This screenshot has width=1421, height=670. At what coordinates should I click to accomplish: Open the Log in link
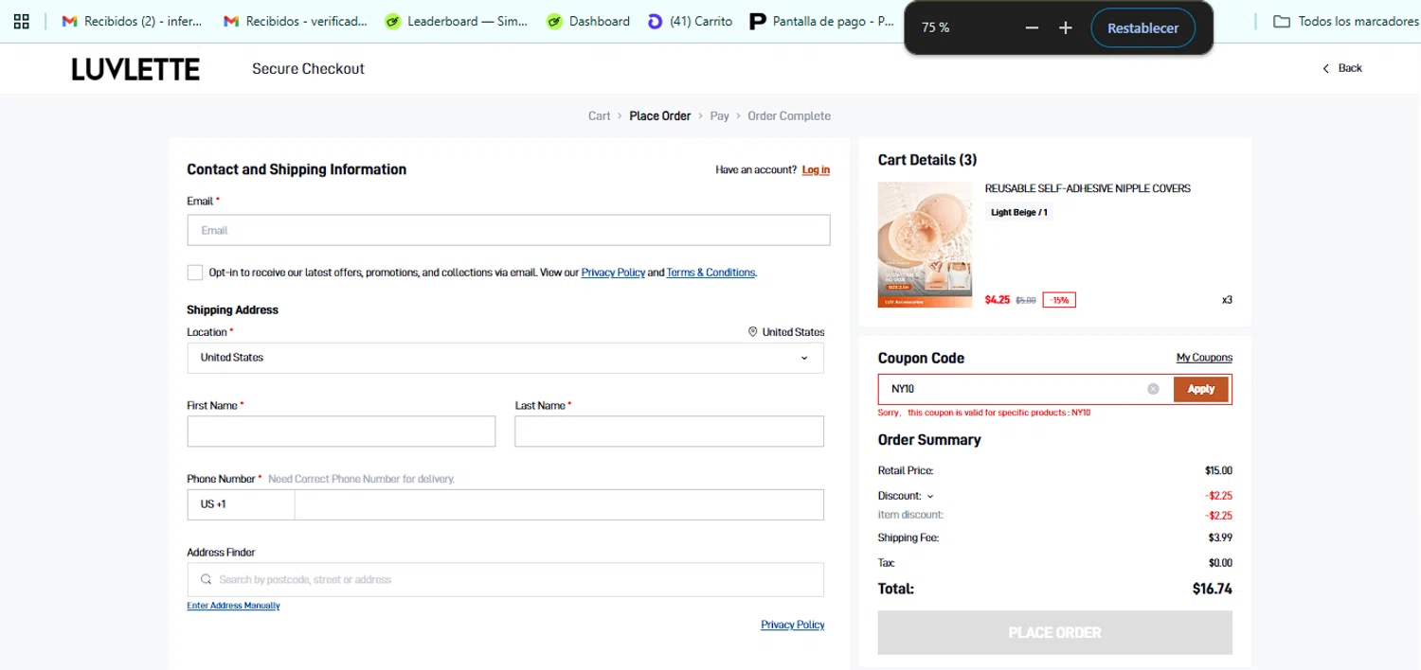pyautogui.click(x=816, y=170)
